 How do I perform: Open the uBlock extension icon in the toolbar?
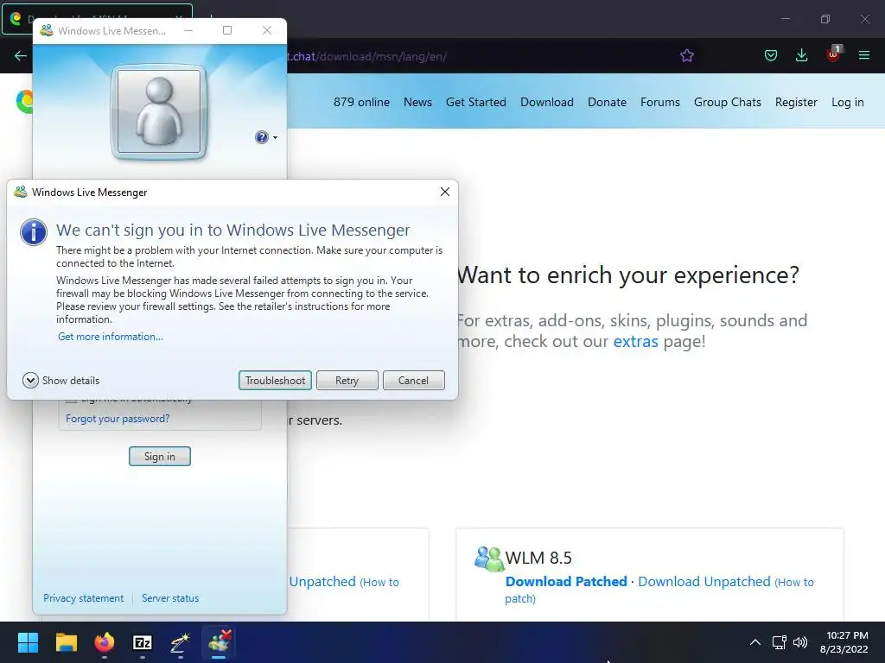[x=833, y=54]
